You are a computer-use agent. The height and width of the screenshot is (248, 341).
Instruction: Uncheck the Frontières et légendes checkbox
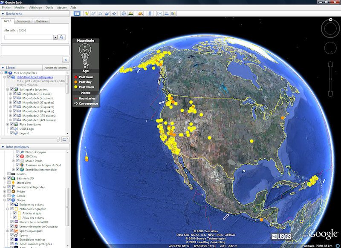coord(9,187)
